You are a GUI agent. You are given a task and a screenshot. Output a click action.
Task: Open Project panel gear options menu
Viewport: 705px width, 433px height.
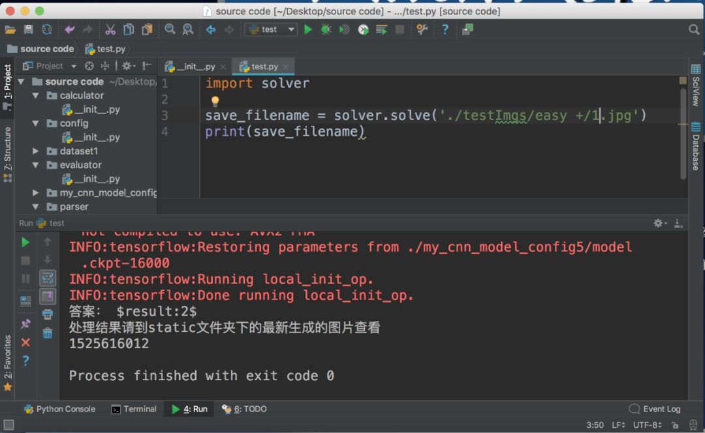pyautogui.click(x=128, y=66)
